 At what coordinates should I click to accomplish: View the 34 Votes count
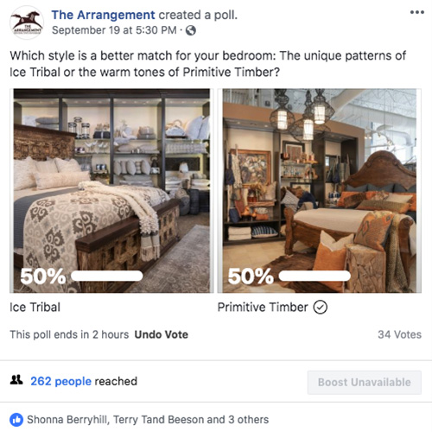pyautogui.click(x=399, y=334)
